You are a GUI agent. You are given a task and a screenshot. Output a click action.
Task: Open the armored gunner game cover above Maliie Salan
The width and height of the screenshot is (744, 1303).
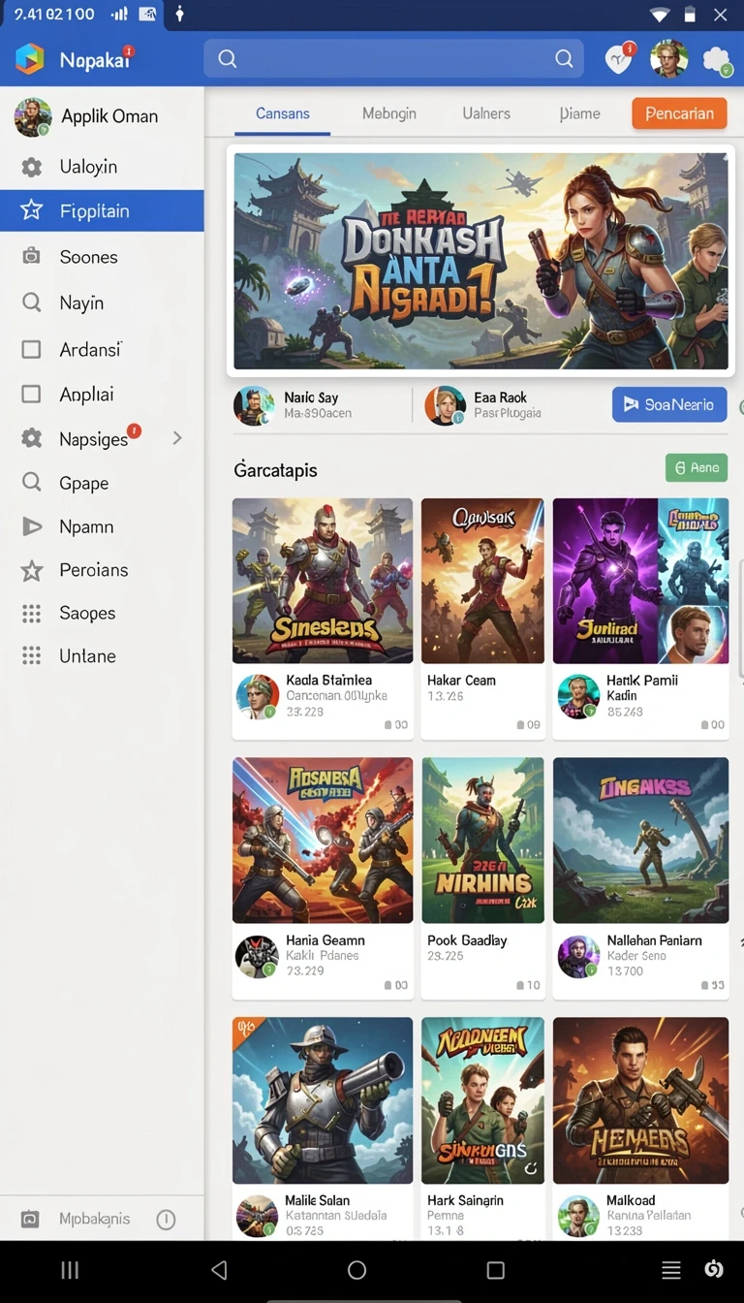click(x=323, y=1100)
